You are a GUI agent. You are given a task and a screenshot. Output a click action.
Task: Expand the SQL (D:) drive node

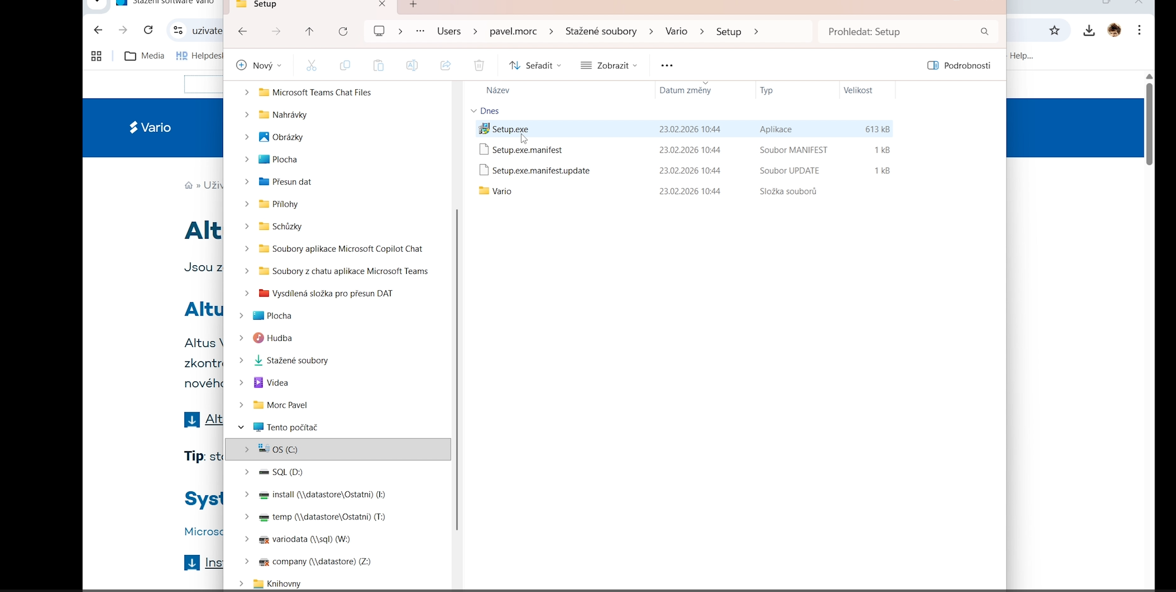tap(246, 472)
